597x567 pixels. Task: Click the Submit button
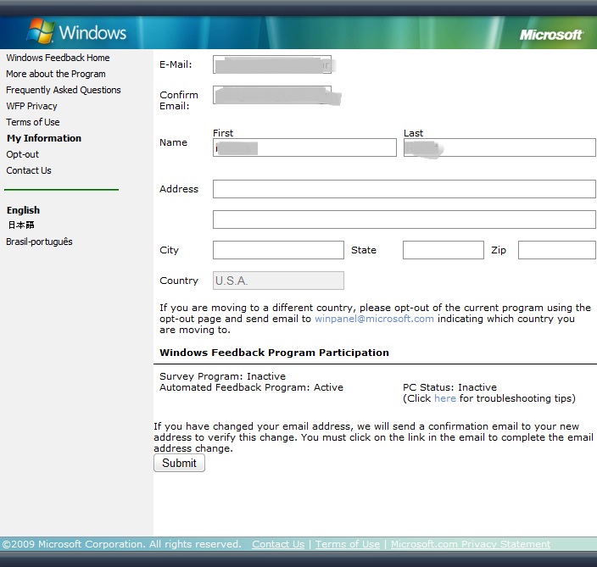pyautogui.click(x=179, y=463)
